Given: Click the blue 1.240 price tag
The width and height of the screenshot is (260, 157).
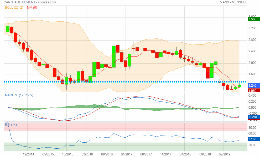Looking at the screenshot, I should (254, 86).
